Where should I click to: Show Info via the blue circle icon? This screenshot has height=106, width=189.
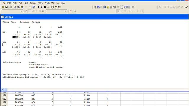coord(105,7)
